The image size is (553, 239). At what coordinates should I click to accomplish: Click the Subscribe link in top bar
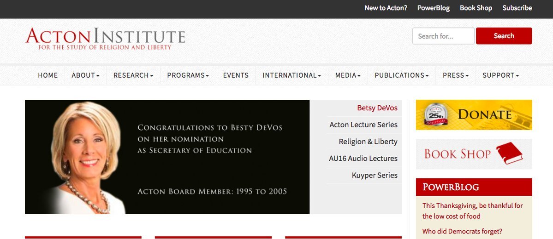click(517, 8)
